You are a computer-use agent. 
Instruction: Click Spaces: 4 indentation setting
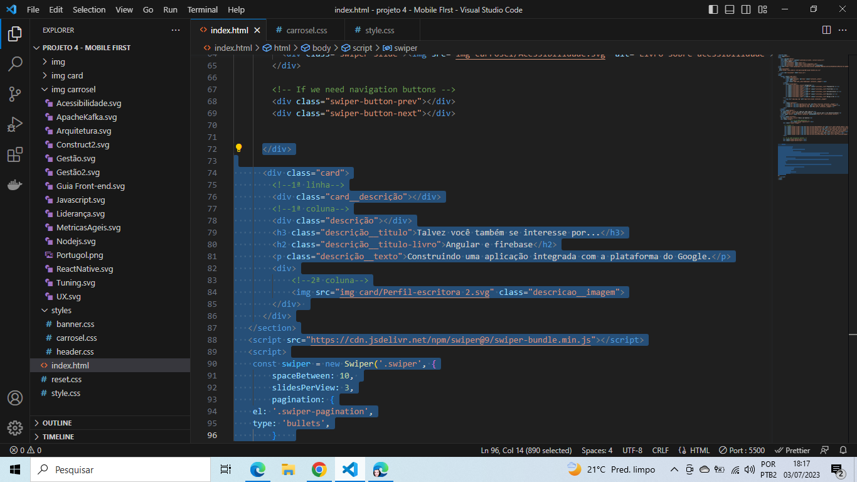(x=597, y=451)
